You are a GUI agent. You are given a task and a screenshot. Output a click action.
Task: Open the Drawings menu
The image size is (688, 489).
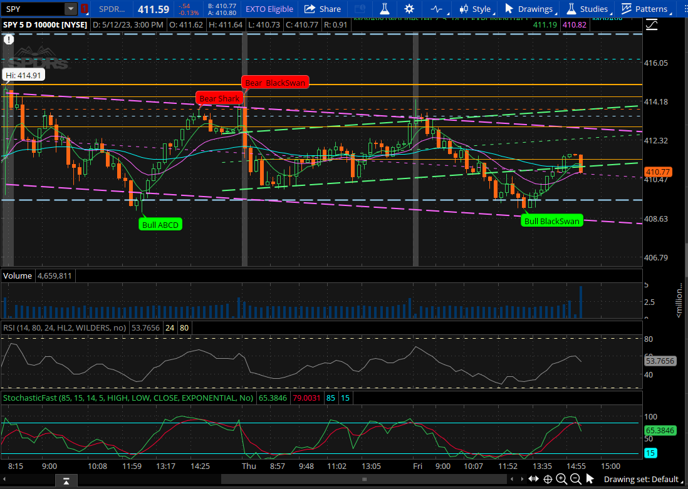point(530,9)
